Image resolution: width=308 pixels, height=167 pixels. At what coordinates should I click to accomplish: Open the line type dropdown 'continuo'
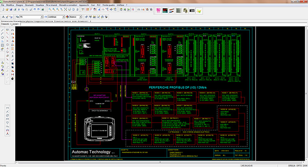[56, 17]
